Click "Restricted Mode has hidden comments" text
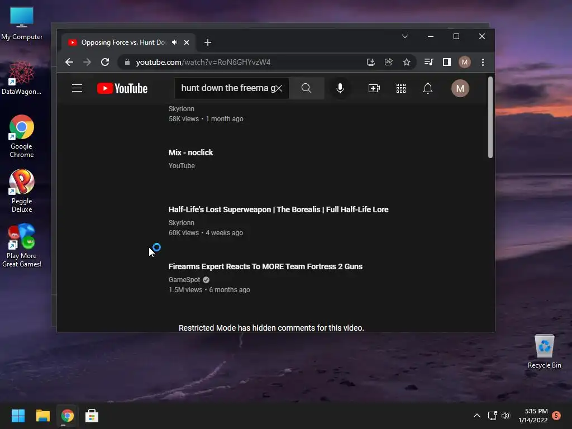Image resolution: width=572 pixels, height=429 pixels. pos(271,327)
